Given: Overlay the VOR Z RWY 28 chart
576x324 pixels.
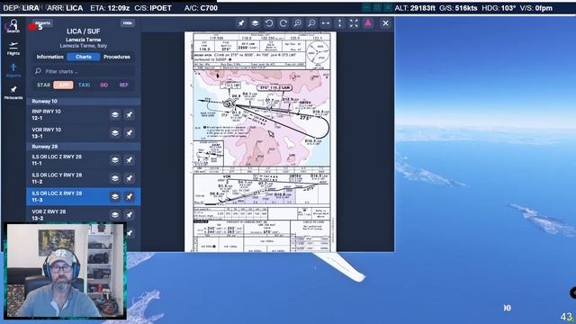Looking at the screenshot, I should [115, 215].
